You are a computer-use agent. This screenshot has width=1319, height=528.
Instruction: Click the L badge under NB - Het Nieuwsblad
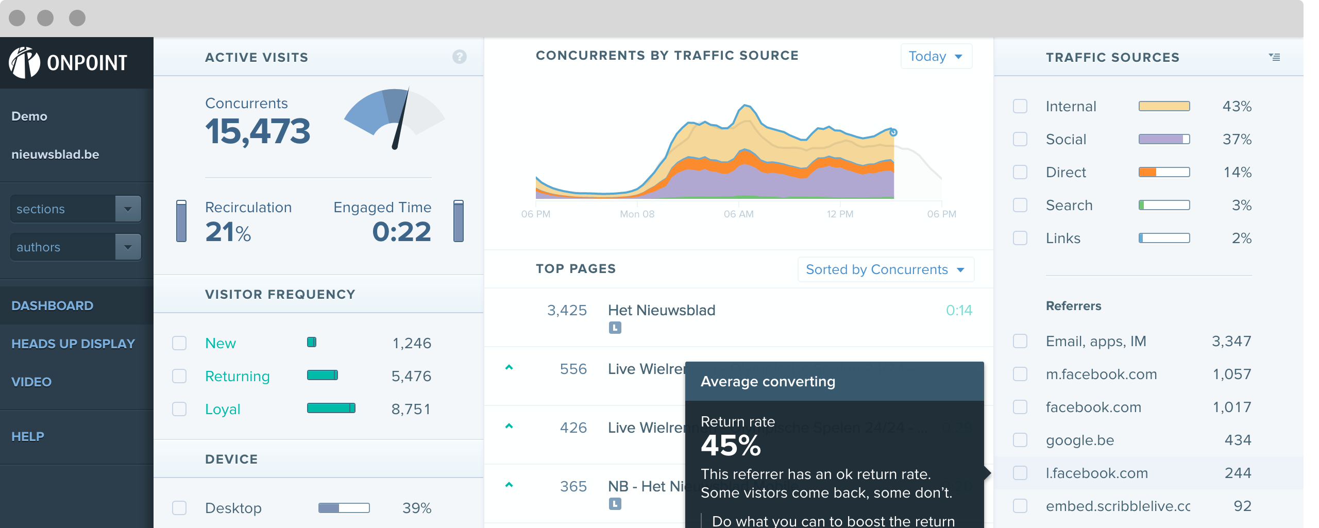[x=615, y=504]
